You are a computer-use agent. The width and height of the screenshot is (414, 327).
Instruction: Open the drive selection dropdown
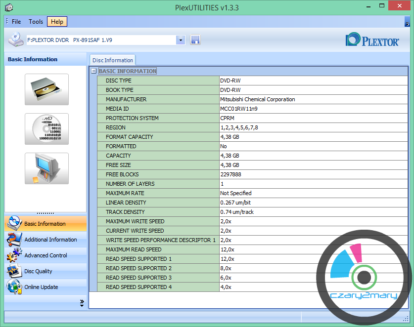coord(180,40)
